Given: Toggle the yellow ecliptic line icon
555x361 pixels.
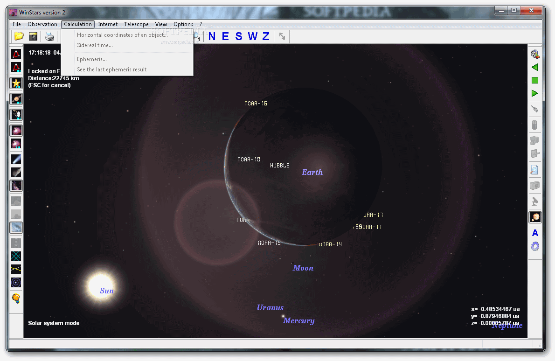Looking at the screenshot, I should tap(16, 269).
